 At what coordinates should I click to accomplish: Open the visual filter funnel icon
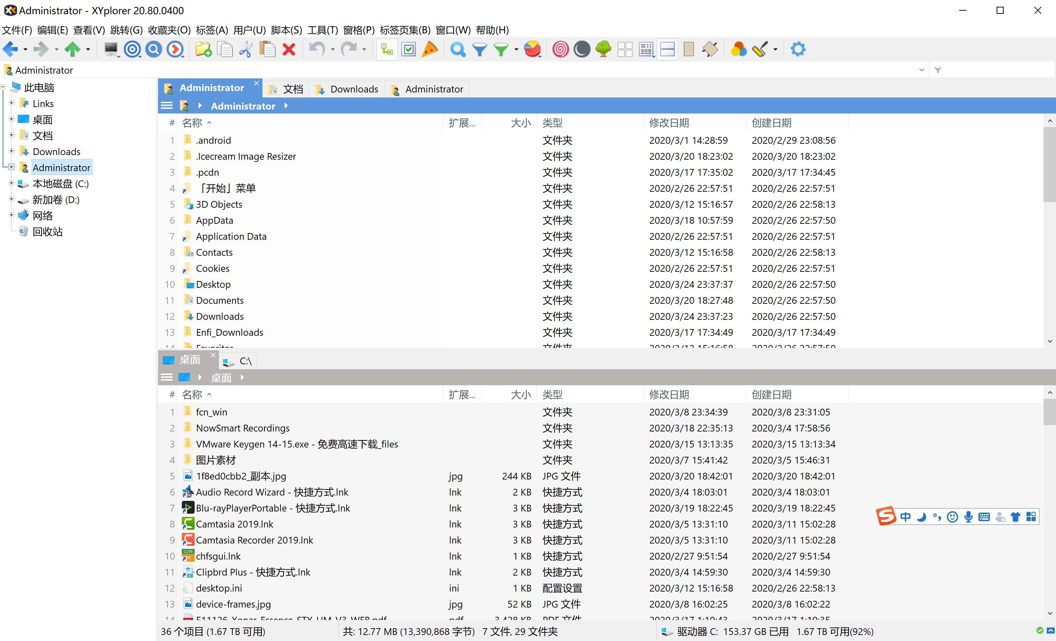pos(479,49)
